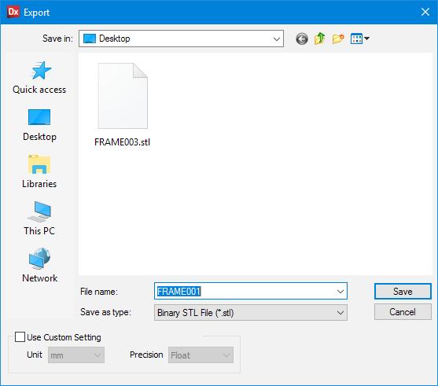Screen dimensions: 438x386
Task: Expand the Save in Desktop dropdown
Action: tap(181, 39)
